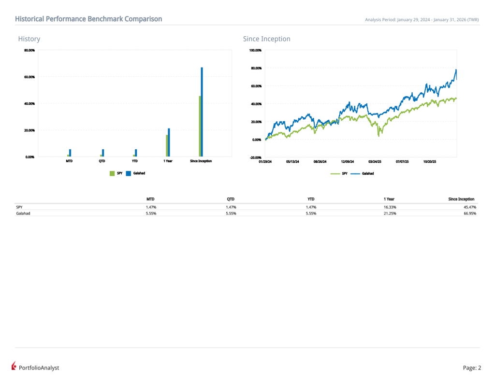495x382 pixels.
Task: Select the SPY row label in the table
Action: (19, 207)
